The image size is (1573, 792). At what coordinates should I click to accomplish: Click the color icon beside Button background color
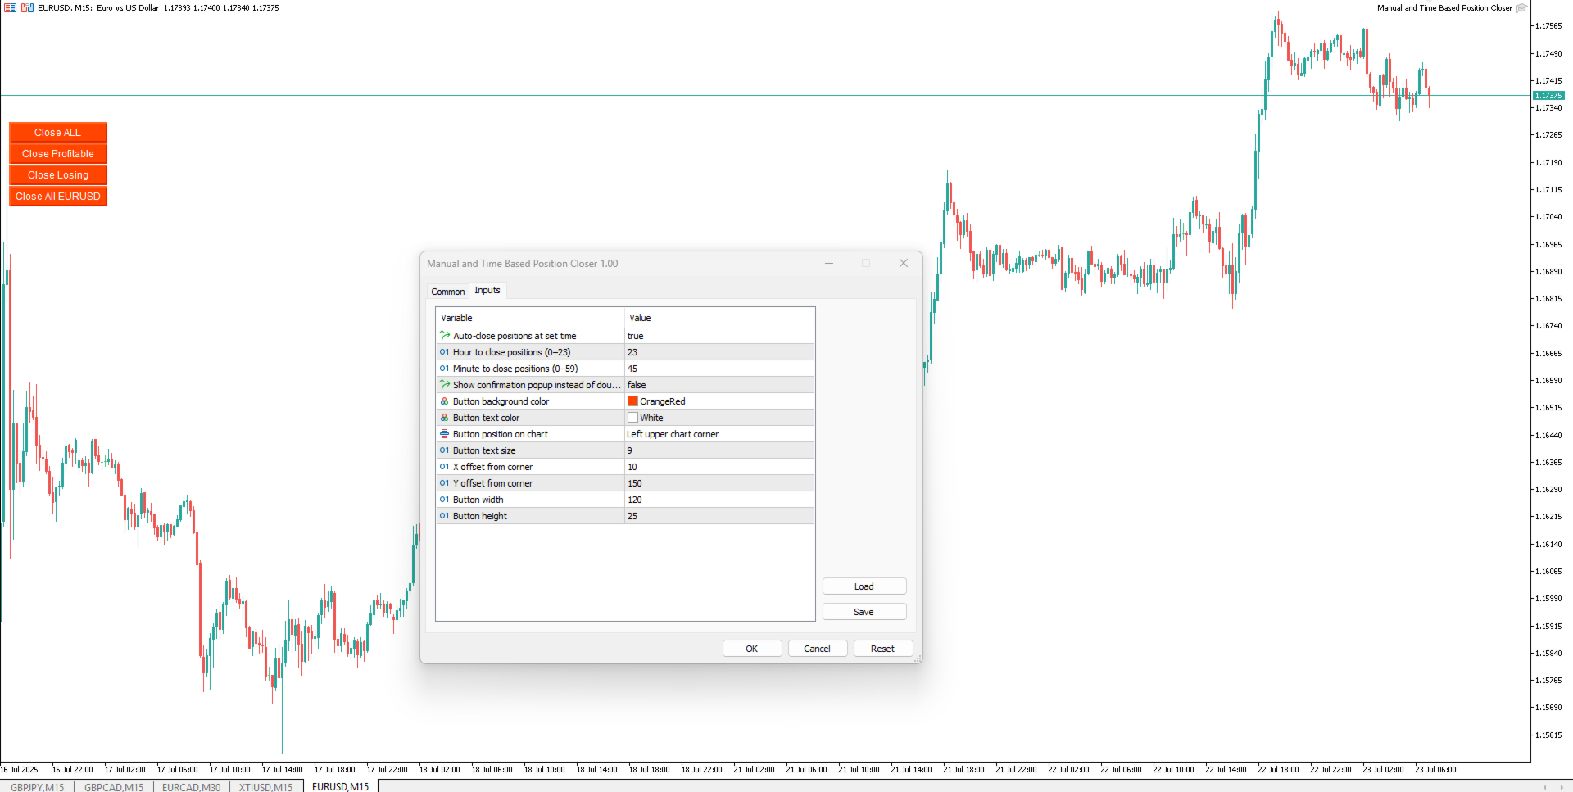444,401
